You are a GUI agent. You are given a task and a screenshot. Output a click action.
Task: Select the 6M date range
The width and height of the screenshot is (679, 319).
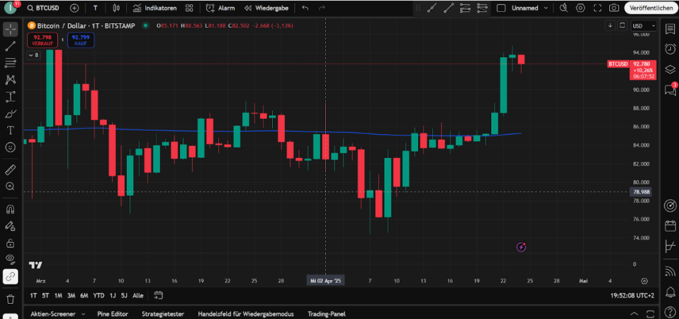[84, 296]
